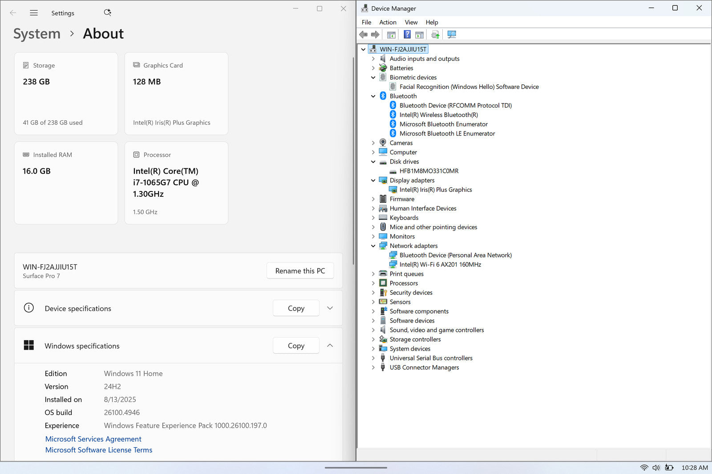This screenshot has height=474, width=712.
Task: Select Intel(R) Wireless Bluetooth(R) device
Action: pyautogui.click(x=439, y=115)
